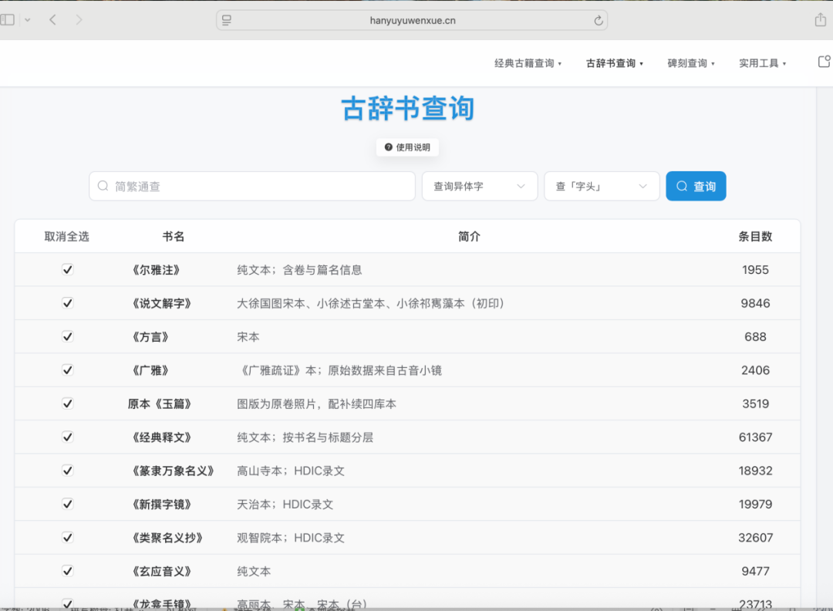
Task: Uncheck the 《尔雅注》 checkbox
Action: (67, 269)
